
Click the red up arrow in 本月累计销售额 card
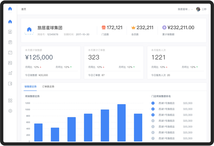pyautogui.click(x=41, y=67)
